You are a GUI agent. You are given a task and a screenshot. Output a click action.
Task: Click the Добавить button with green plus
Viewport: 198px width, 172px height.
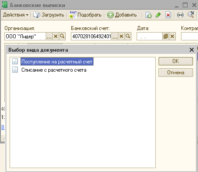(x=122, y=15)
